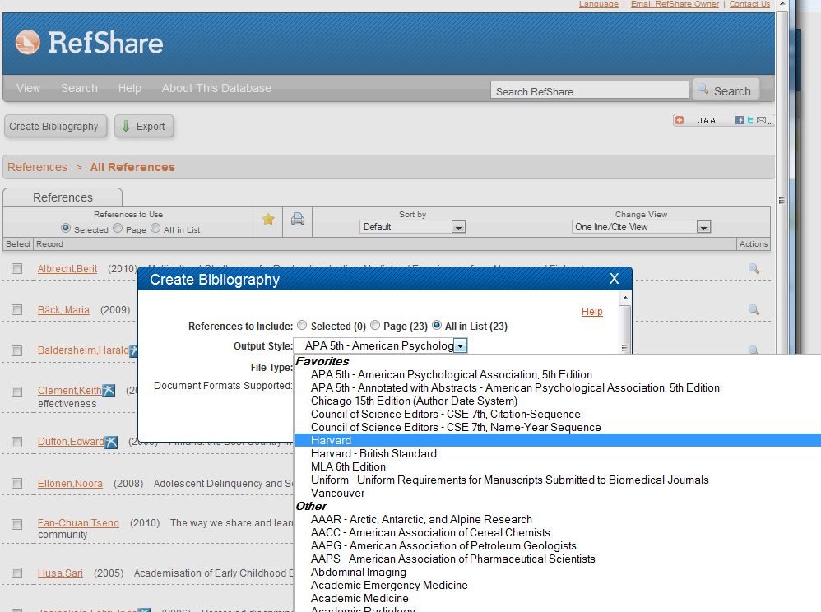Open the Change View dropdown
Image resolution: width=821 pixels, height=612 pixels.
click(641, 227)
